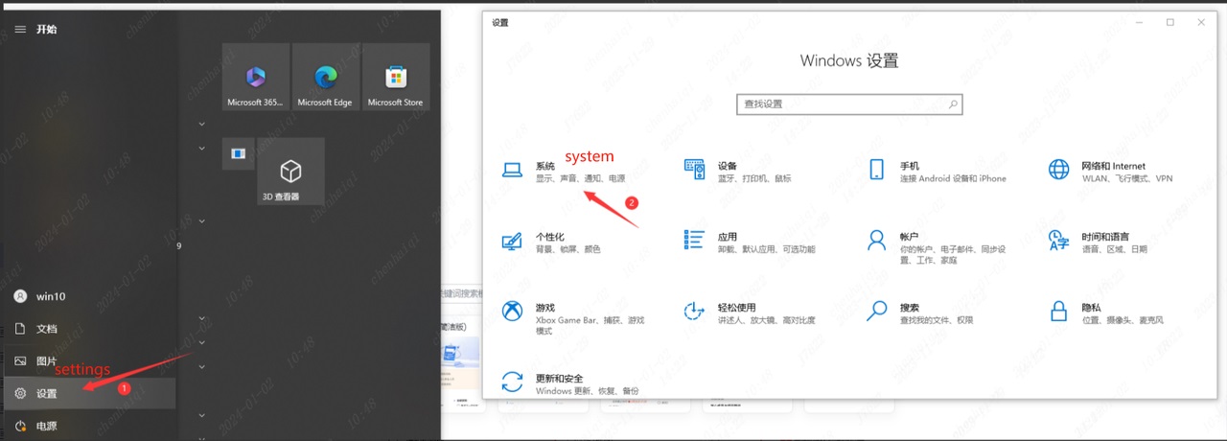
Task: Open the 帐户 settings category
Action: coord(937,247)
